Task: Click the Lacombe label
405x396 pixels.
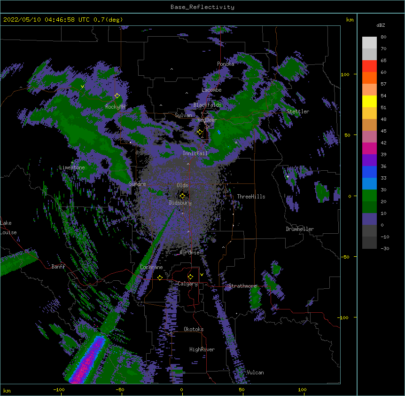Action: coord(211,90)
